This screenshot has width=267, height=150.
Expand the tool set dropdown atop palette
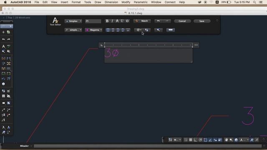7,26
